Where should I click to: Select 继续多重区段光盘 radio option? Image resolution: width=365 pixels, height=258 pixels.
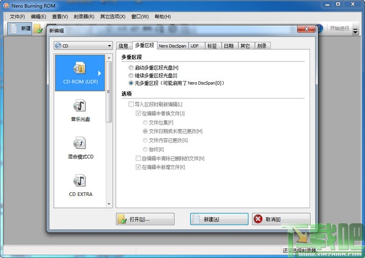[x=131, y=75]
